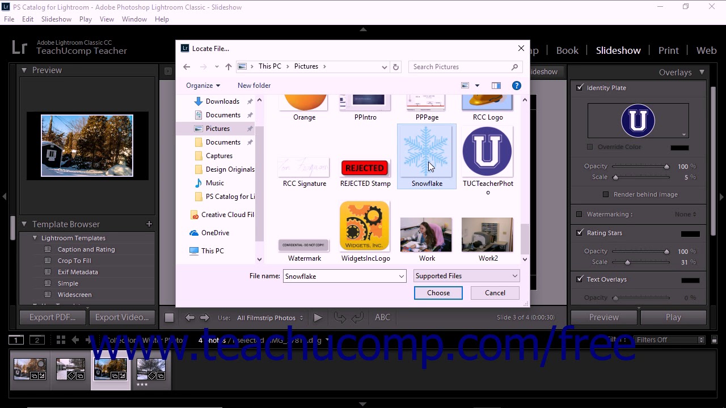Cancel the Locate File dialog

(495, 293)
